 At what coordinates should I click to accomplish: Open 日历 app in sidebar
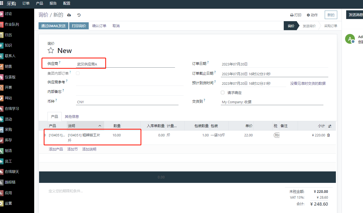[8, 35]
